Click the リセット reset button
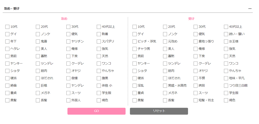The image size is (259, 124). point(159,111)
